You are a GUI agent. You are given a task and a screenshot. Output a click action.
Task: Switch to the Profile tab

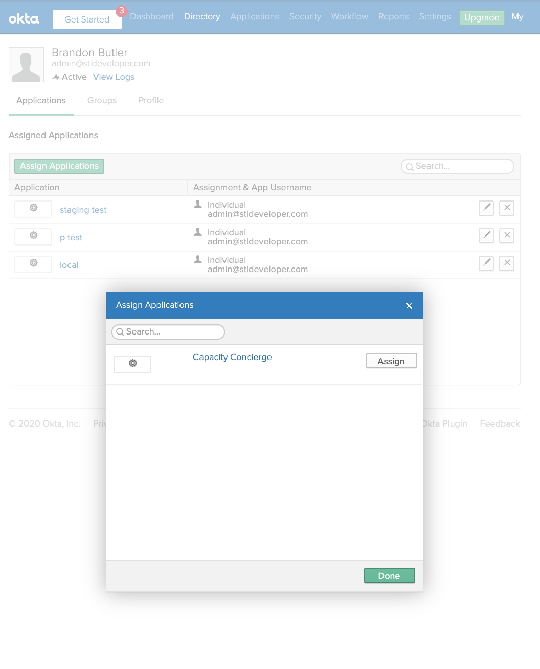(x=151, y=100)
